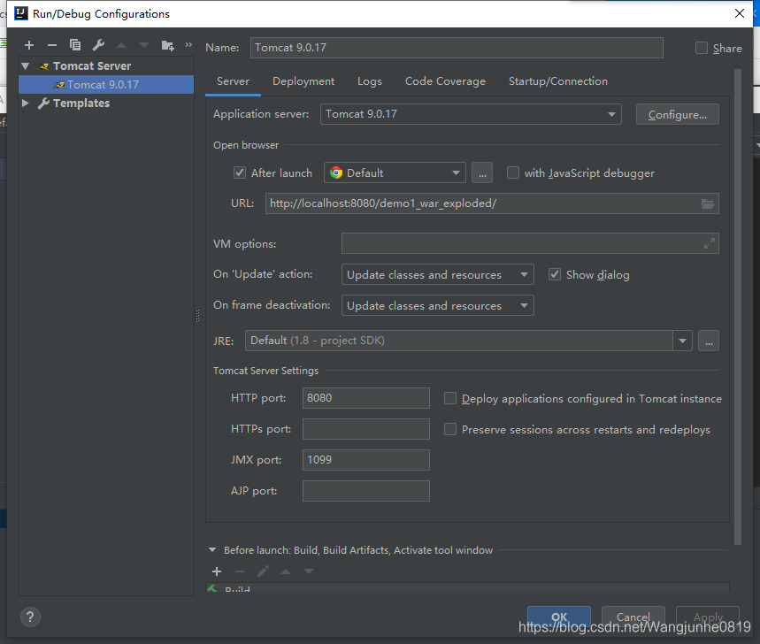The image size is (760, 644).
Task: Click the splitter handle between panels
Action: point(198,316)
